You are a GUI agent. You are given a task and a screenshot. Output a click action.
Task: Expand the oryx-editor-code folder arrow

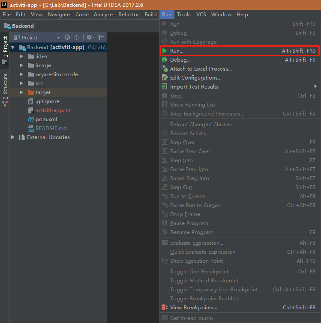(21, 74)
